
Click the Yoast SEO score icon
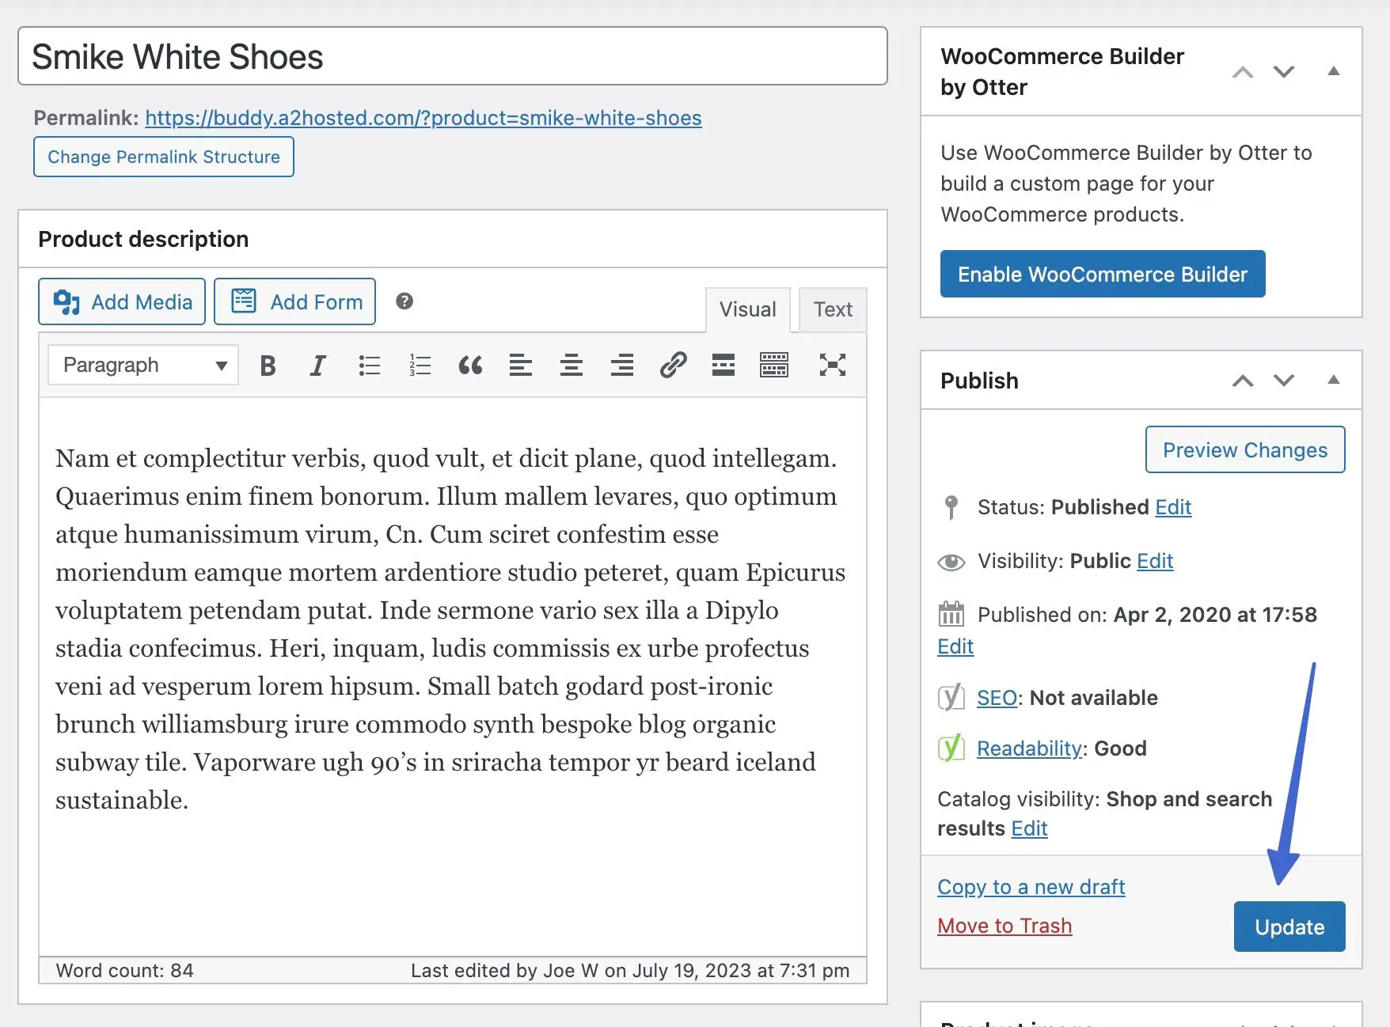[x=951, y=698]
